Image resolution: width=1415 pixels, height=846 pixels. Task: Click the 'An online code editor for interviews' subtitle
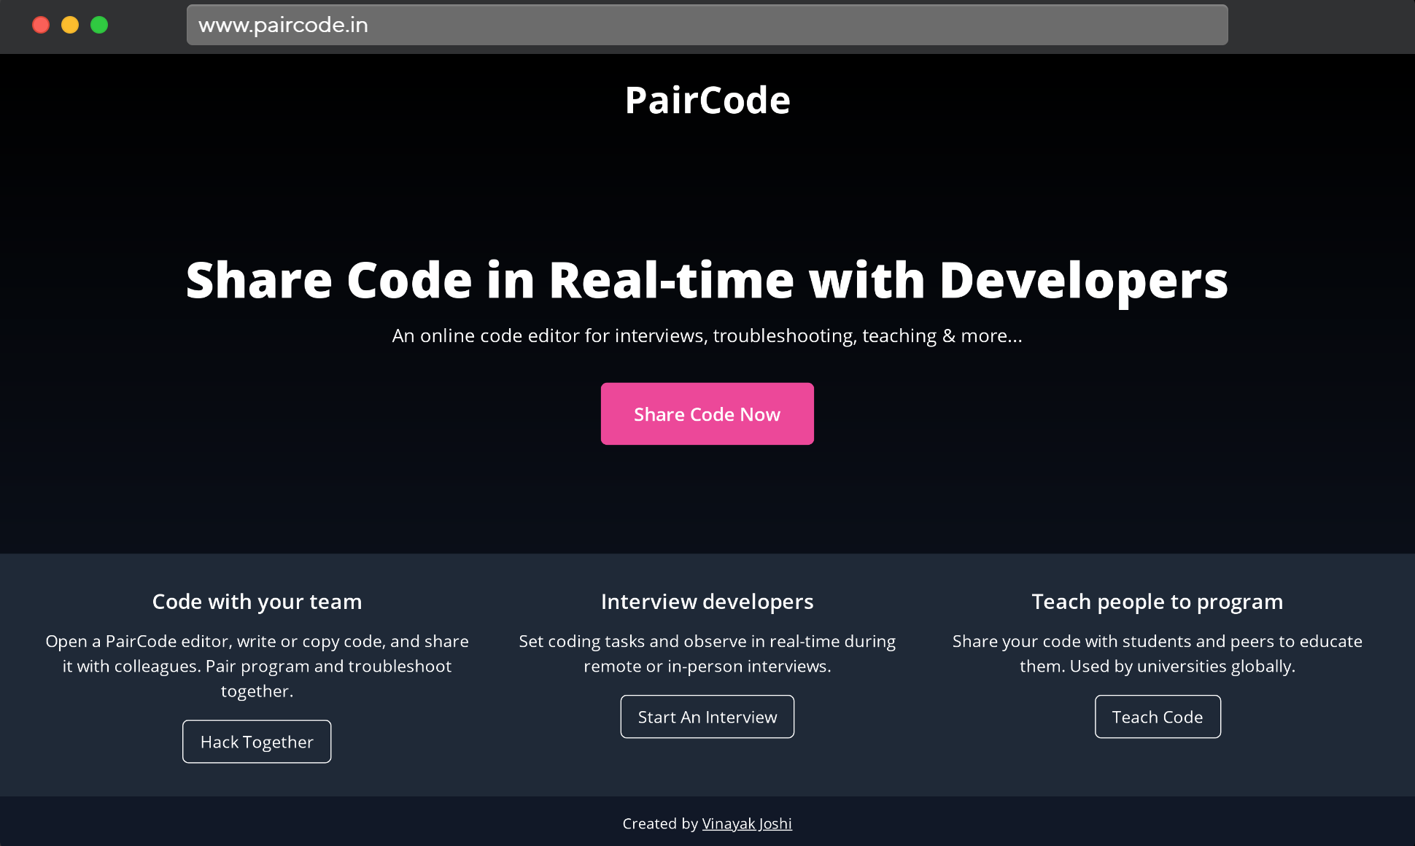(707, 335)
